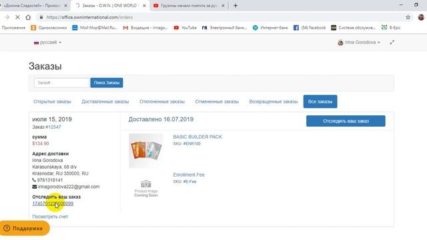Click the Krasnodar, RU 350000 address line
This screenshot has height=240, width=427.
click(60, 173)
